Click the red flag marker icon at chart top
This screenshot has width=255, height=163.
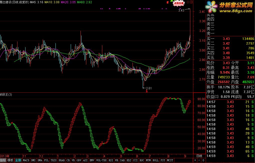click(168, 2)
